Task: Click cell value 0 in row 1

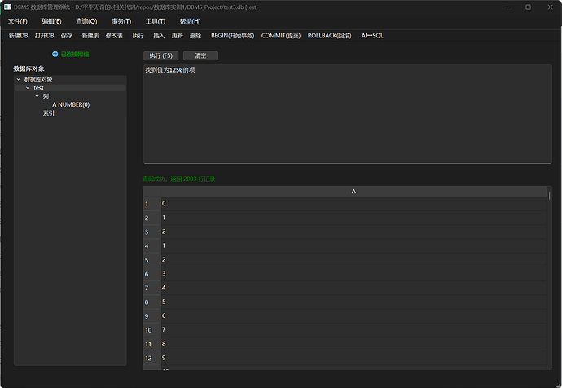Action: (353, 204)
